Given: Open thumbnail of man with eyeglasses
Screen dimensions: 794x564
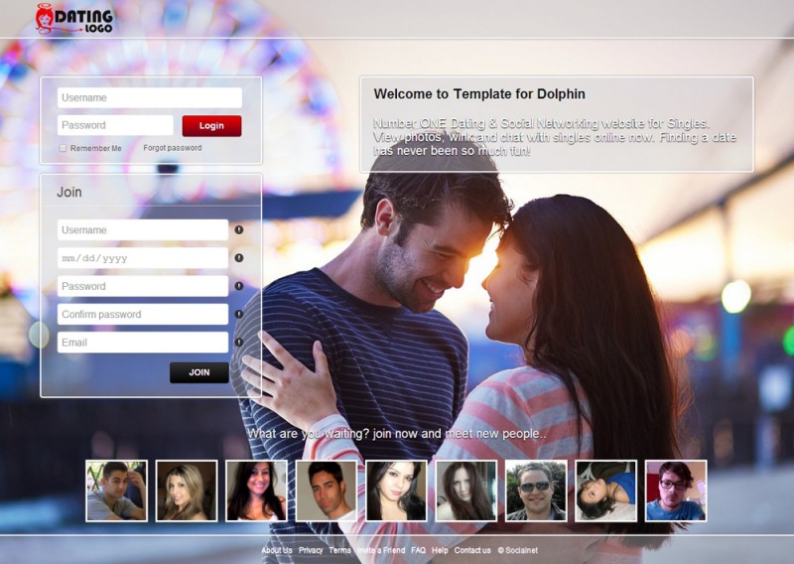Looking at the screenshot, I should (x=676, y=491).
